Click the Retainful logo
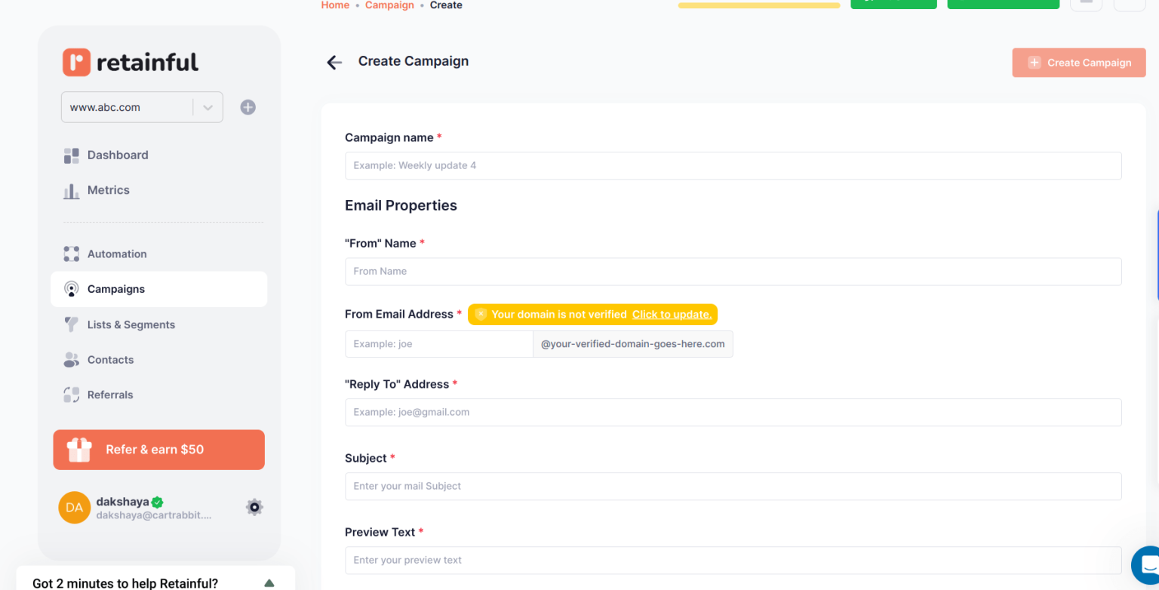 point(130,63)
